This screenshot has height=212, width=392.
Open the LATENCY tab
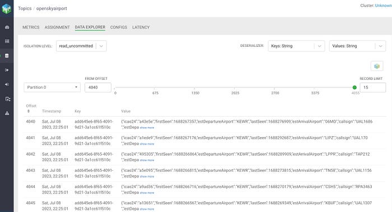click(141, 27)
